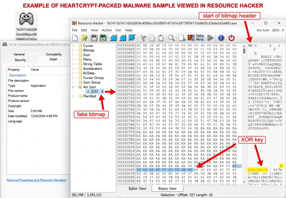The height and width of the screenshot is (198, 286).
Task: Open Security tab in Properties window
Action: click(20, 60)
